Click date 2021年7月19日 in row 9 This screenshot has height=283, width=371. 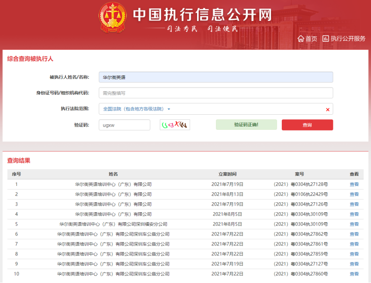click(227, 264)
